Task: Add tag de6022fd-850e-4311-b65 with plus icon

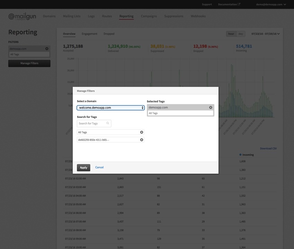Action: (x=141, y=140)
